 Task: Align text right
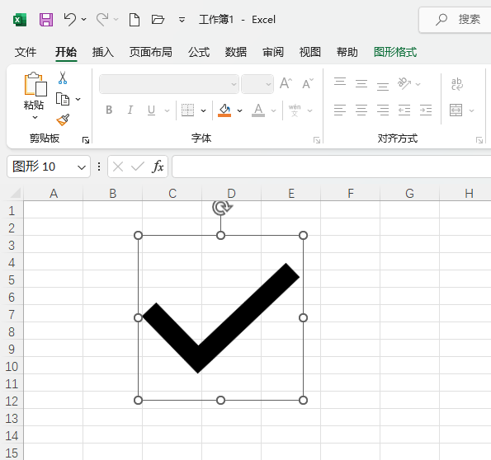pyautogui.click(x=383, y=110)
